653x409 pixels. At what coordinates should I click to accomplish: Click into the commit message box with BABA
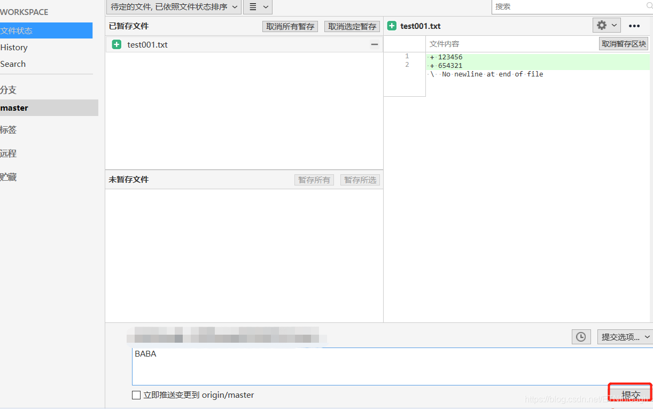tap(392, 366)
